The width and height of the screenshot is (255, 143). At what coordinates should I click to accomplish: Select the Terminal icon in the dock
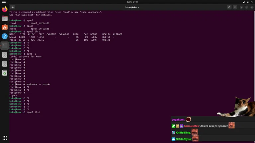[5, 46]
